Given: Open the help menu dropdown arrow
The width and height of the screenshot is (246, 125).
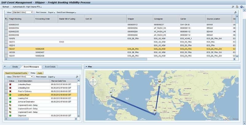Looking at the screenshot, I should [244, 7].
